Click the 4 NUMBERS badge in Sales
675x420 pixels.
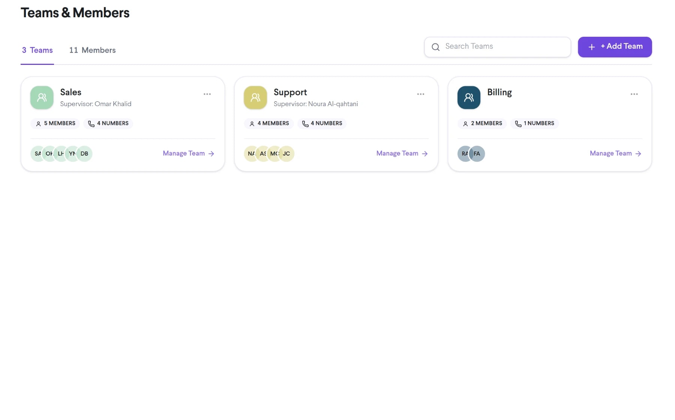click(x=108, y=123)
